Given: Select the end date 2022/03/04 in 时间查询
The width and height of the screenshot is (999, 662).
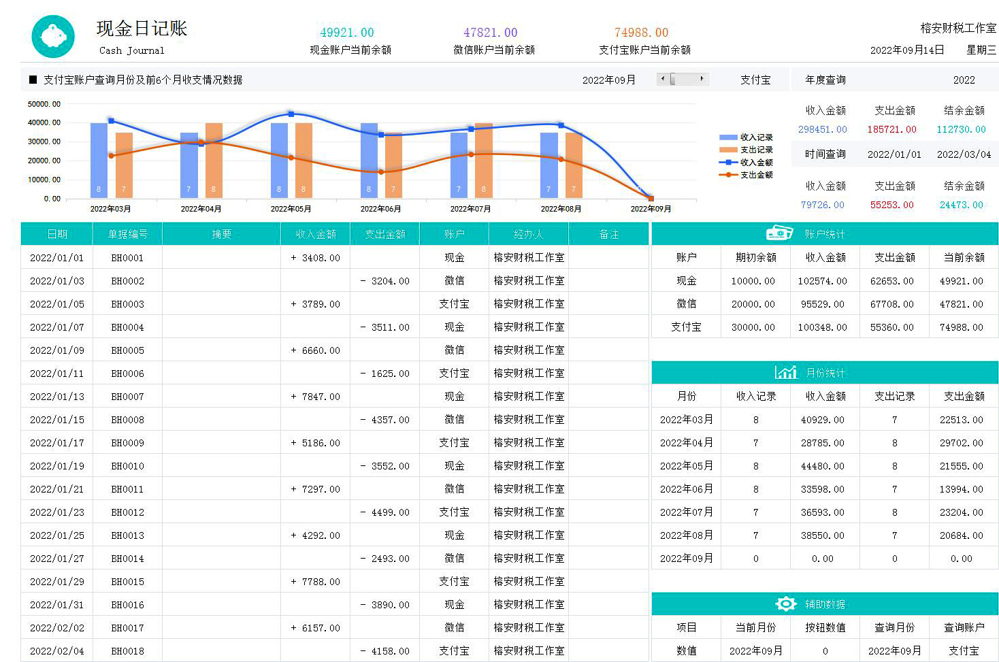Looking at the screenshot, I should click(x=964, y=154).
